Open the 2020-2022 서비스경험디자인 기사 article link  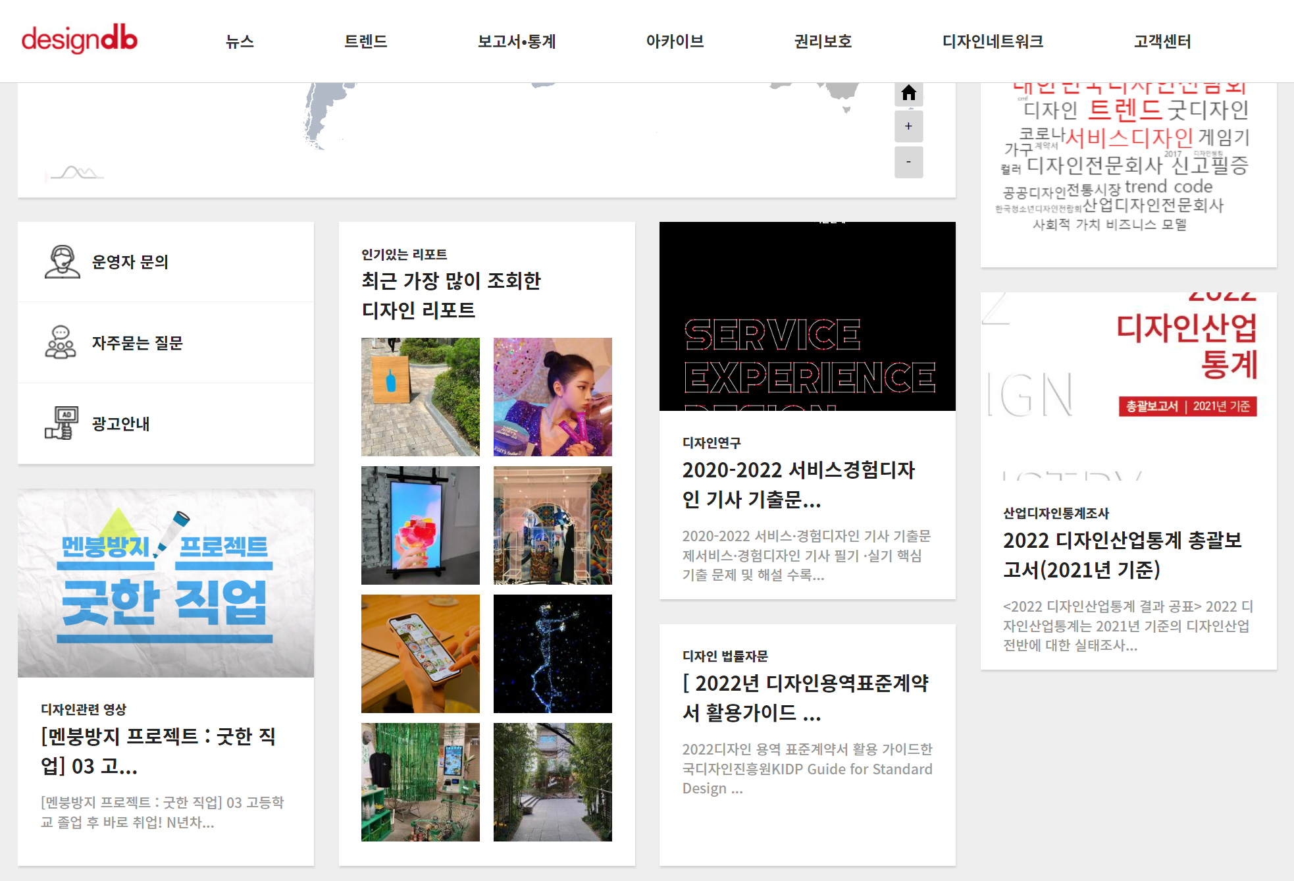coord(798,485)
